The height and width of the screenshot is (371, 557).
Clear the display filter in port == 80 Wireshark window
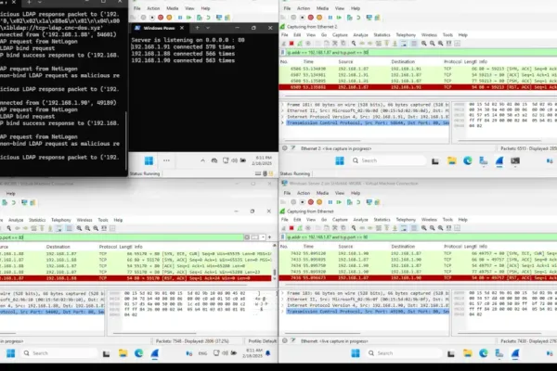pos(247,237)
